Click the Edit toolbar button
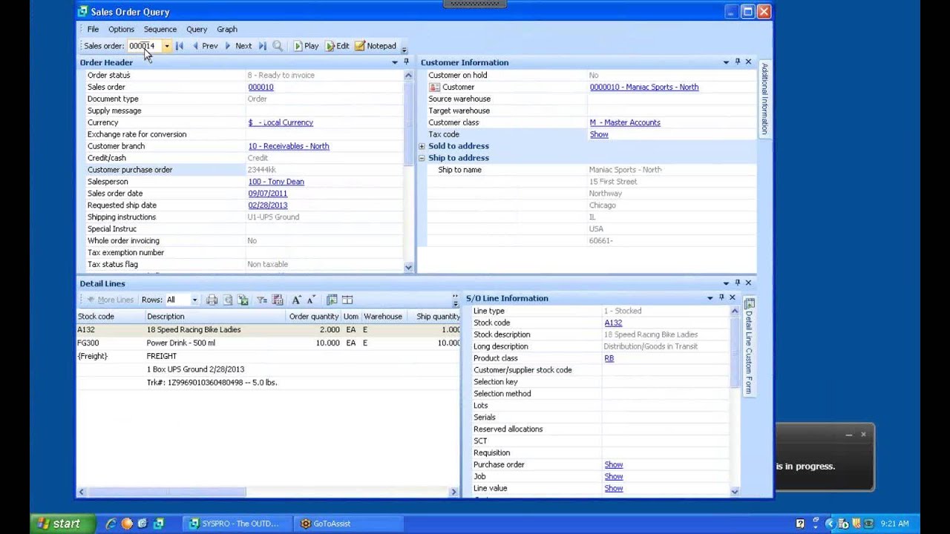 (337, 46)
